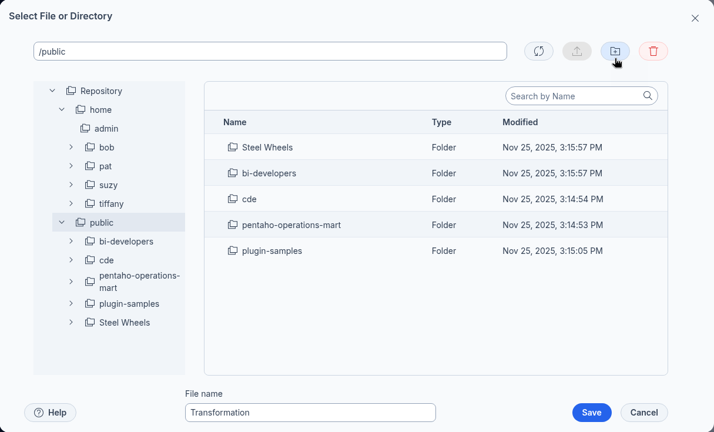Focus the File name input field
Screen dimensions: 714x432
tap(310, 413)
